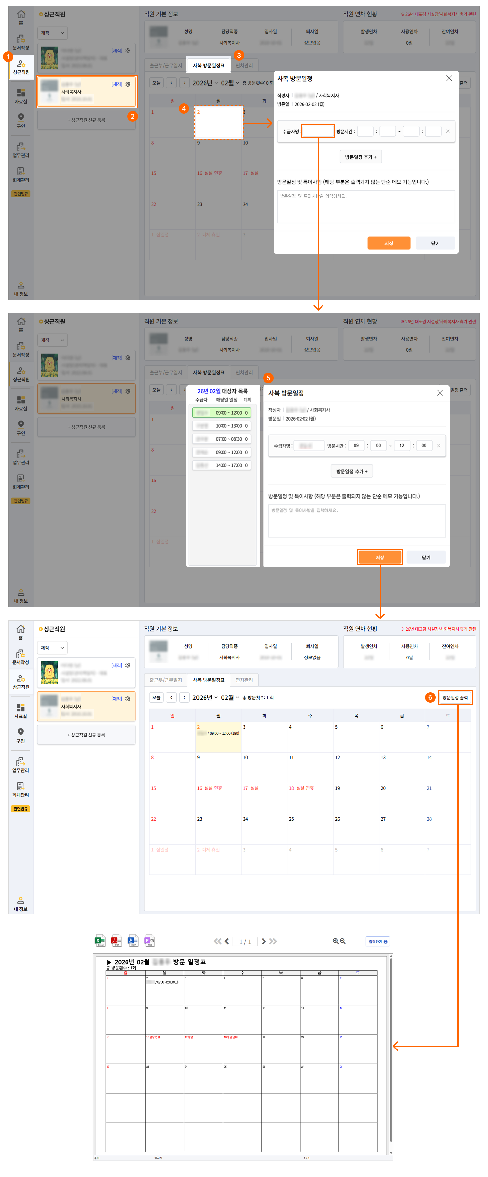This screenshot has height=1177, width=488.
Task: Open calendar entry 09:00 ~ 12:00 (180)
Action: pos(218,733)
